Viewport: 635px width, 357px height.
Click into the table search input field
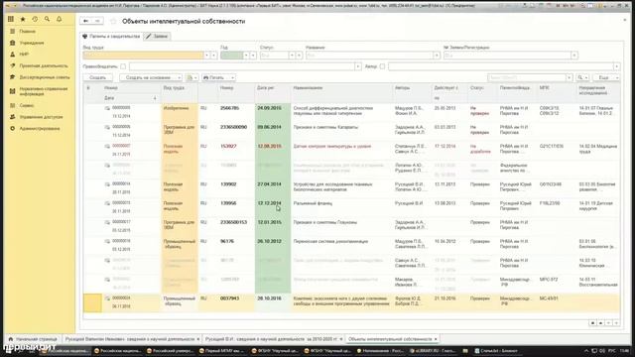527,77
